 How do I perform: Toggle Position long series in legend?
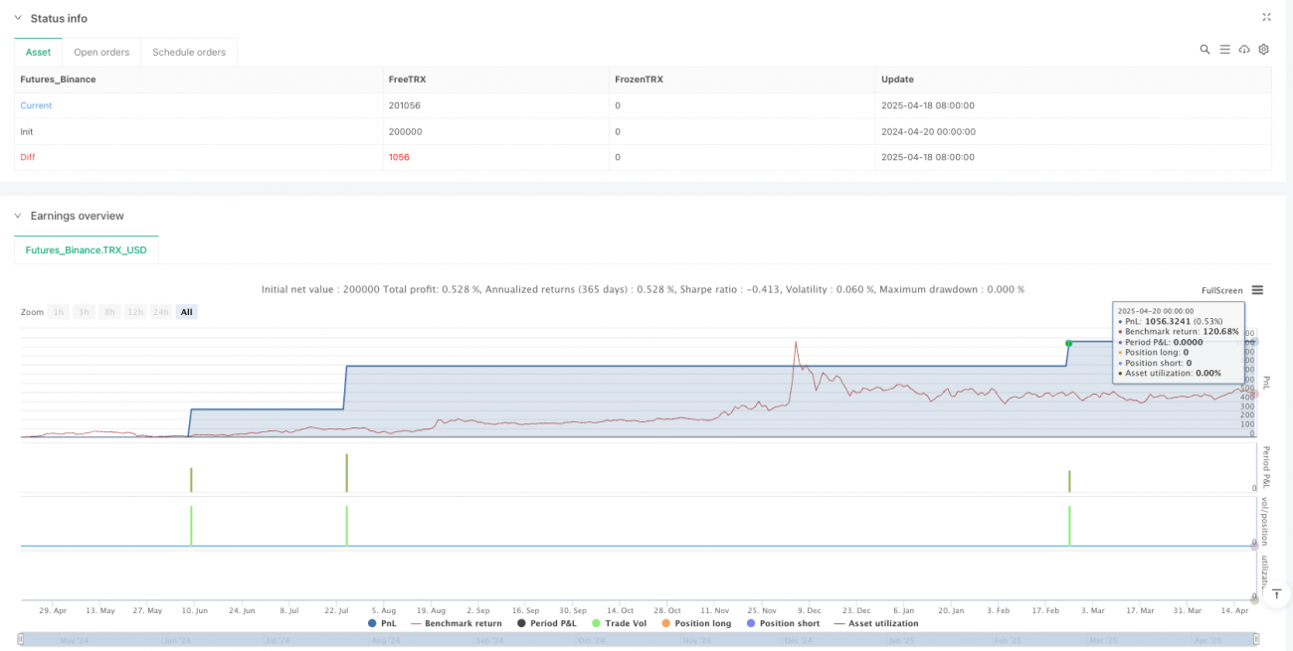pos(695,623)
